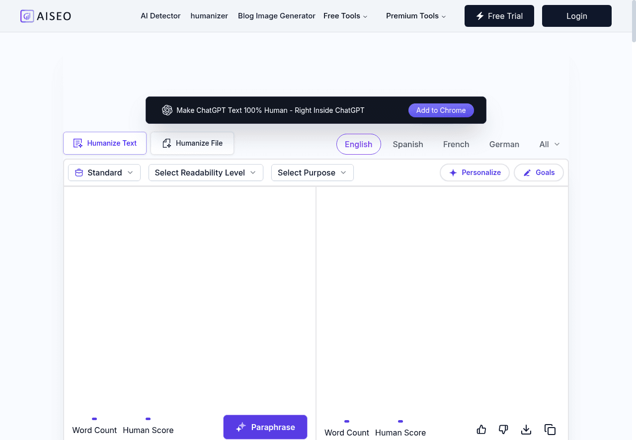This screenshot has width=636, height=440.
Task: Open Personalize via the sparkle icon
Action: 453,173
